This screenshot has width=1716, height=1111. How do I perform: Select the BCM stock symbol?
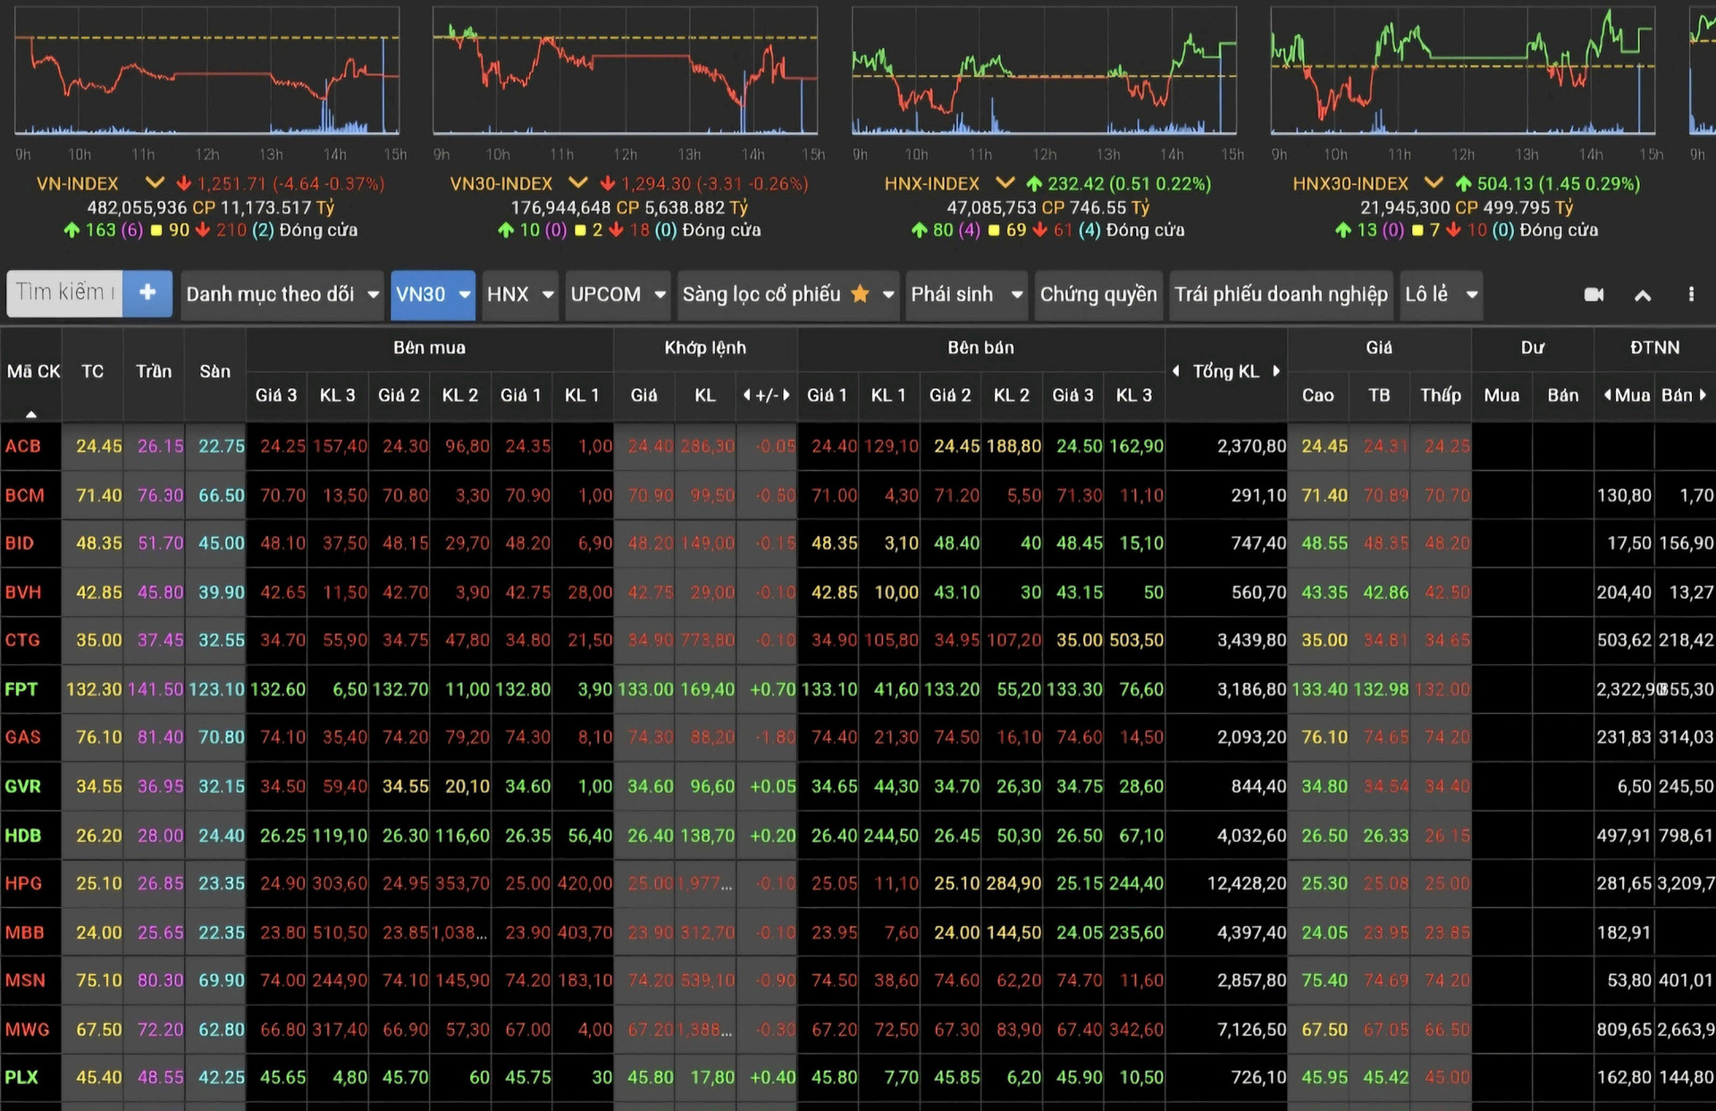click(x=24, y=495)
